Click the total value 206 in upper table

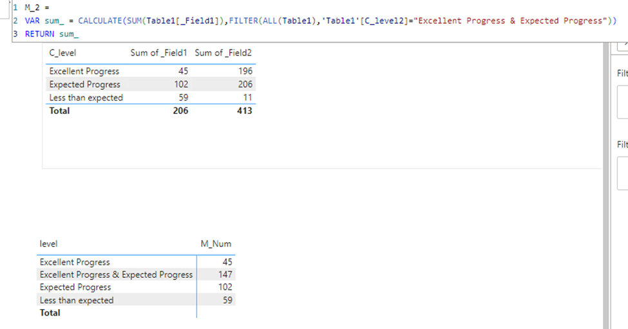(180, 111)
